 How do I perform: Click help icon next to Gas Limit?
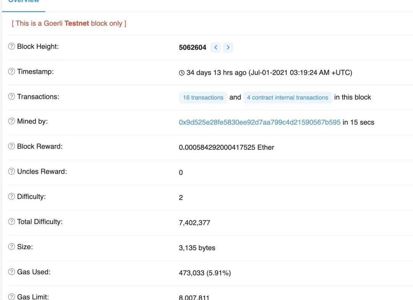tap(11, 297)
